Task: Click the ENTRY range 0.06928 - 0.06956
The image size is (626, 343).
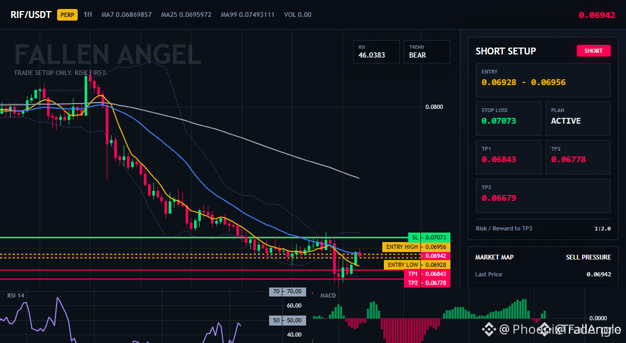Action: tap(523, 82)
